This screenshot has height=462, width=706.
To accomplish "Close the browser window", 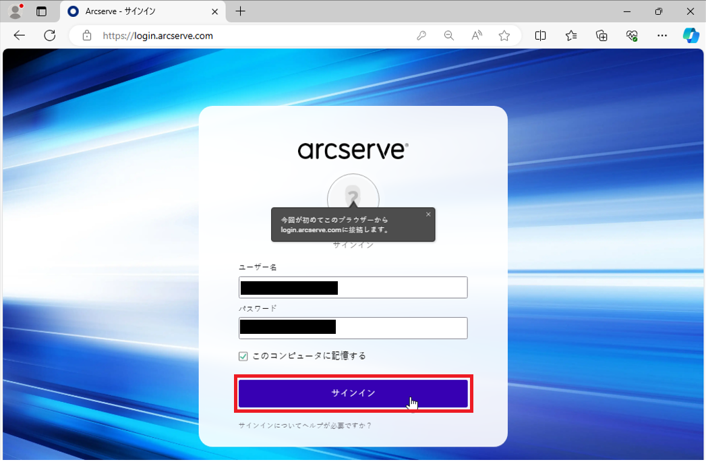I will pos(690,11).
